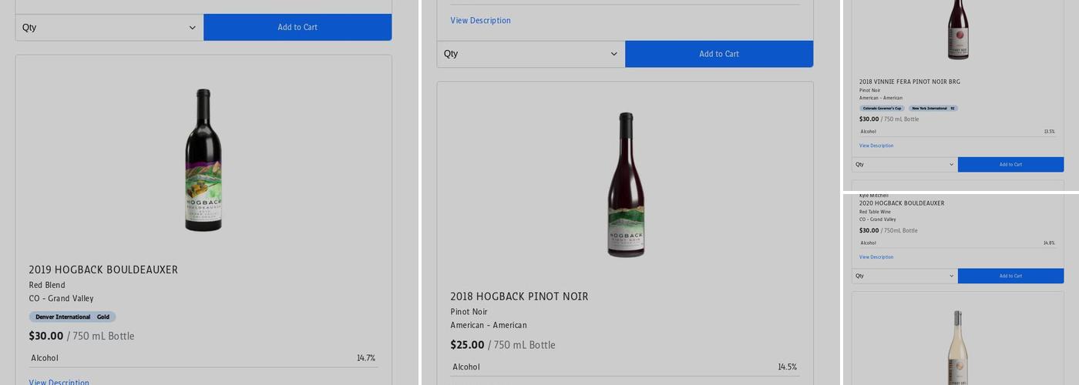Open Qty dropdown for 2018 Vinnie Fera Pinot Noir

(x=905, y=165)
